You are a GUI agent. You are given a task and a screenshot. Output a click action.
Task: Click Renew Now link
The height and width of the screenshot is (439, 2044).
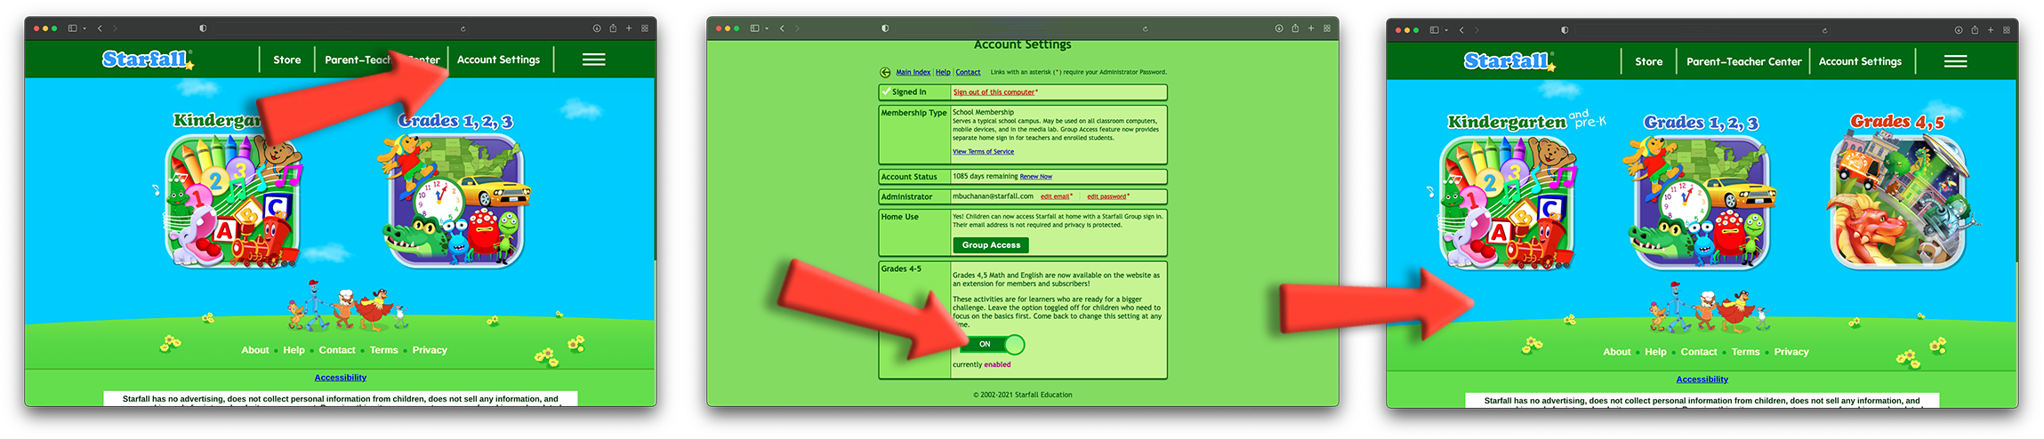[x=1035, y=177]
